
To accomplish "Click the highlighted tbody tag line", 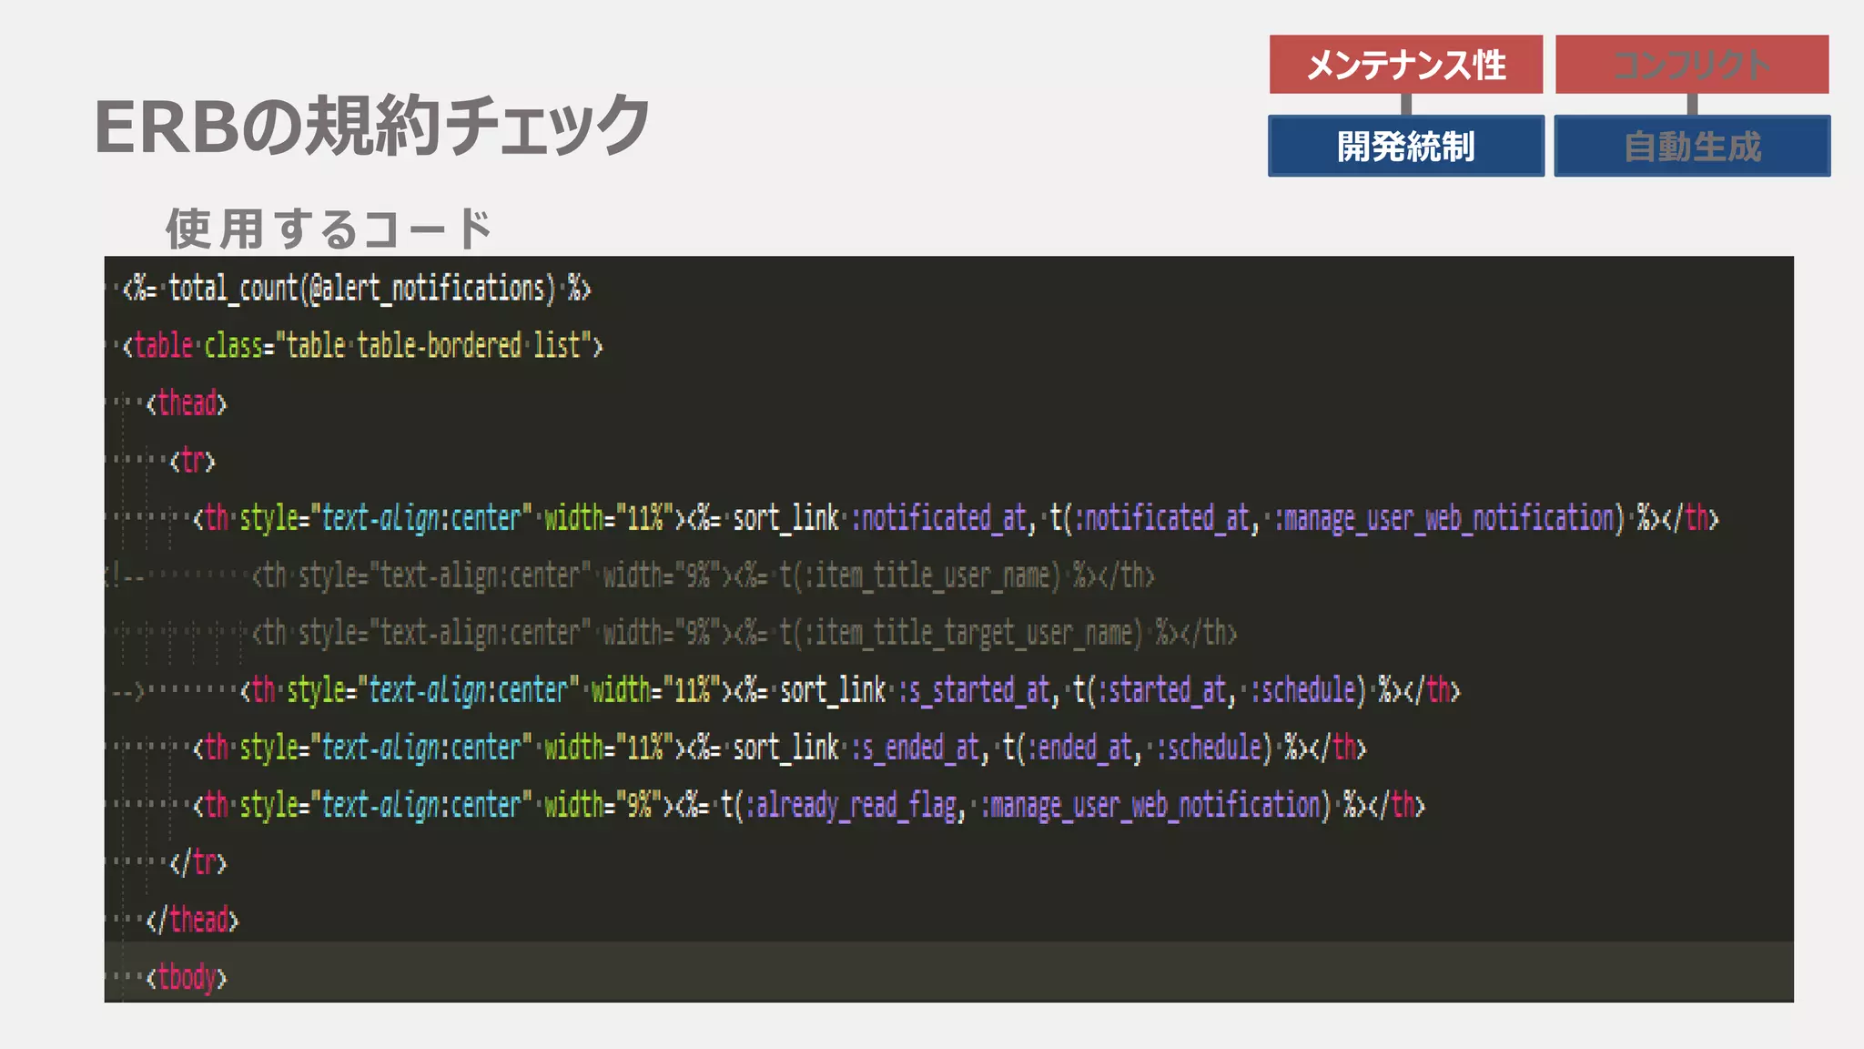I will [187, 977].
